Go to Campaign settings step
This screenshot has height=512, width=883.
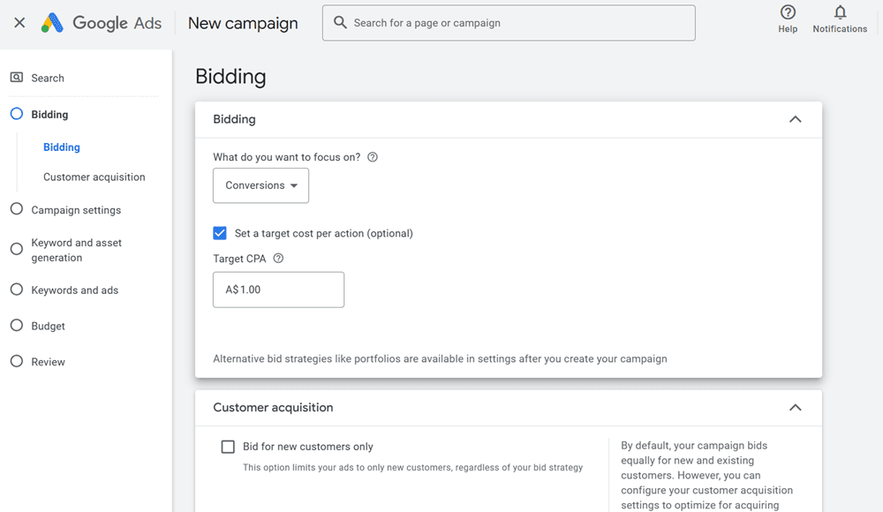(x=76, y=210)
